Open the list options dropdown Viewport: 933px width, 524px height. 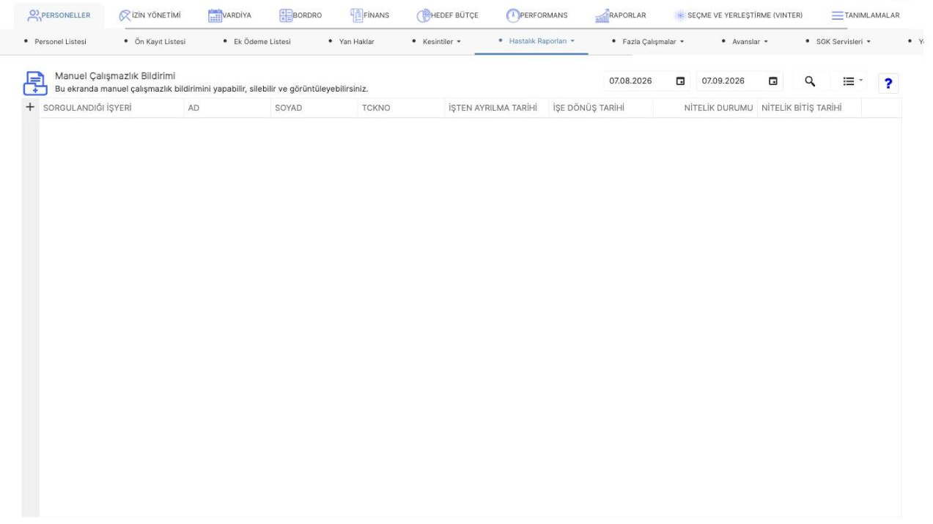coord(851,81)
